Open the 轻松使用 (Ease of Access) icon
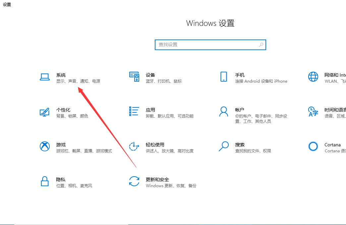This screenshot has width=346, height=225. tap(134, 147)
